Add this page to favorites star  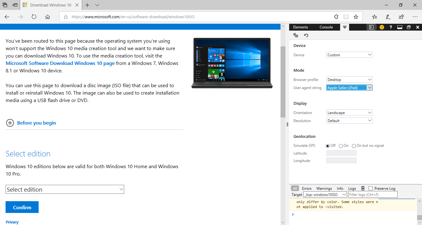point(356,17)
